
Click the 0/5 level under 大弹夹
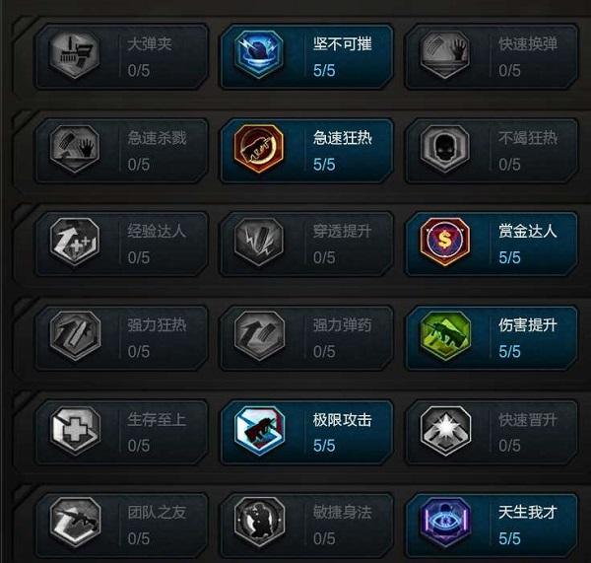click(x=139, y=71)
